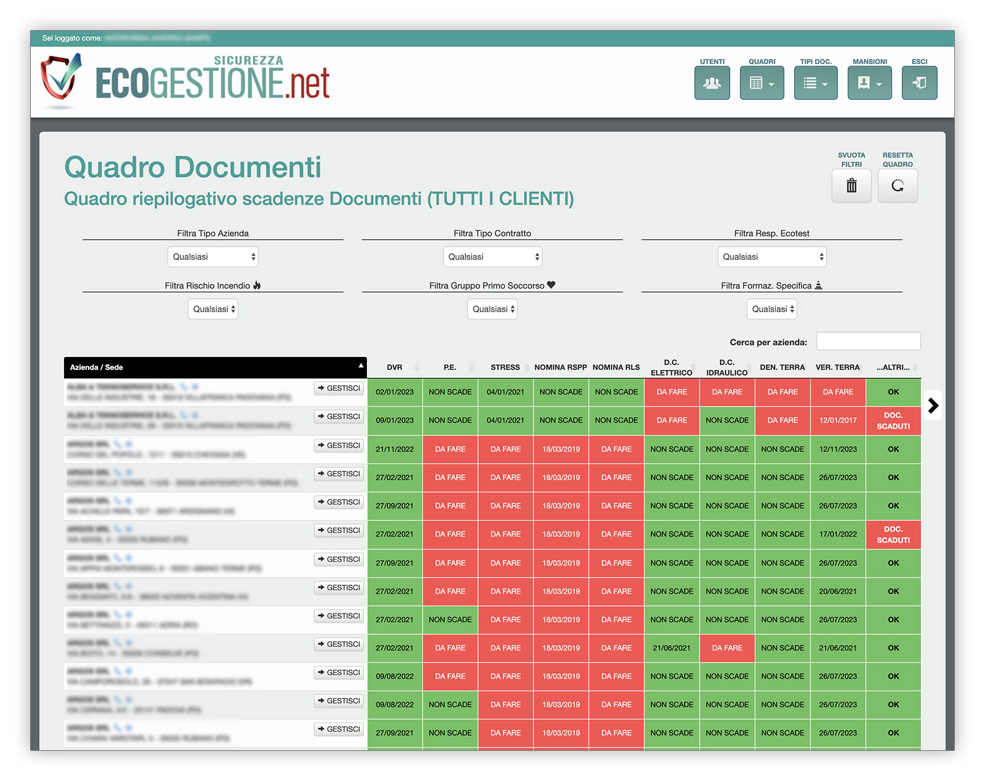
Task: Click STRESS cell 04/01/2021 in first row
Action: [x=505, y=392]
